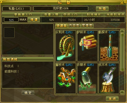127x103 pixels.
Task: Open the 内政类 tab
Action: 74,26
